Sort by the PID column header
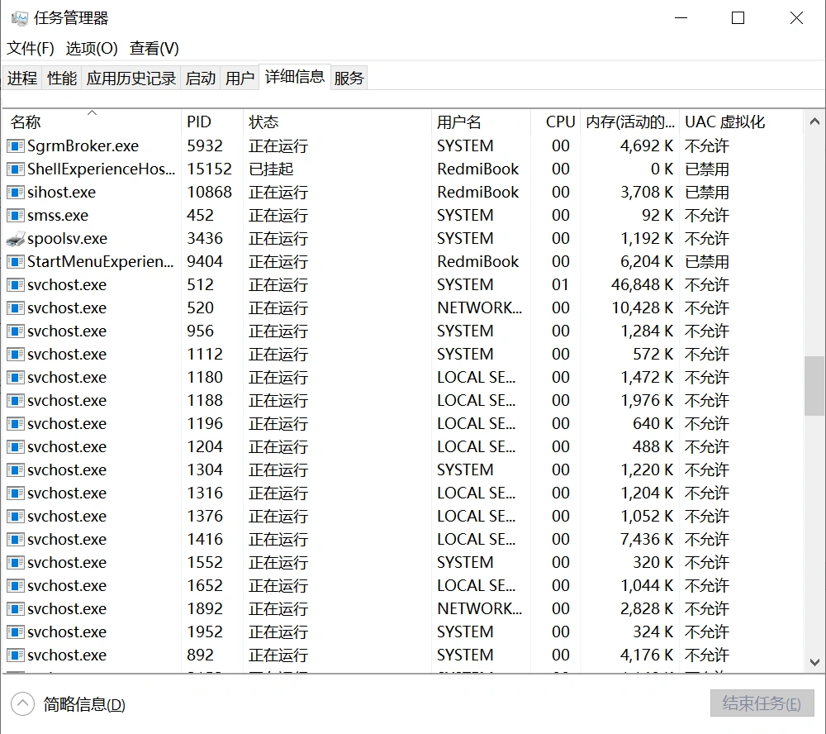This screenshot has width=826, height=734. point(212,122)
